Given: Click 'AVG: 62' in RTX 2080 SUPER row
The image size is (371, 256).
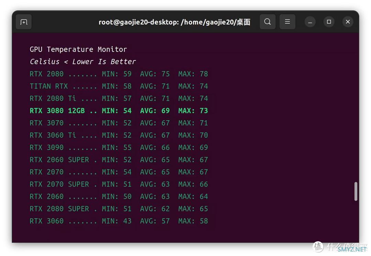Looking at the screenshot, I should [155, 209].
